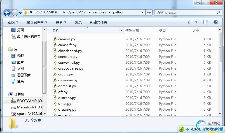This screenshot has height=133, width=225.
Task: Select OpenCV2.2 in the address path
Action: pos(76,12)
